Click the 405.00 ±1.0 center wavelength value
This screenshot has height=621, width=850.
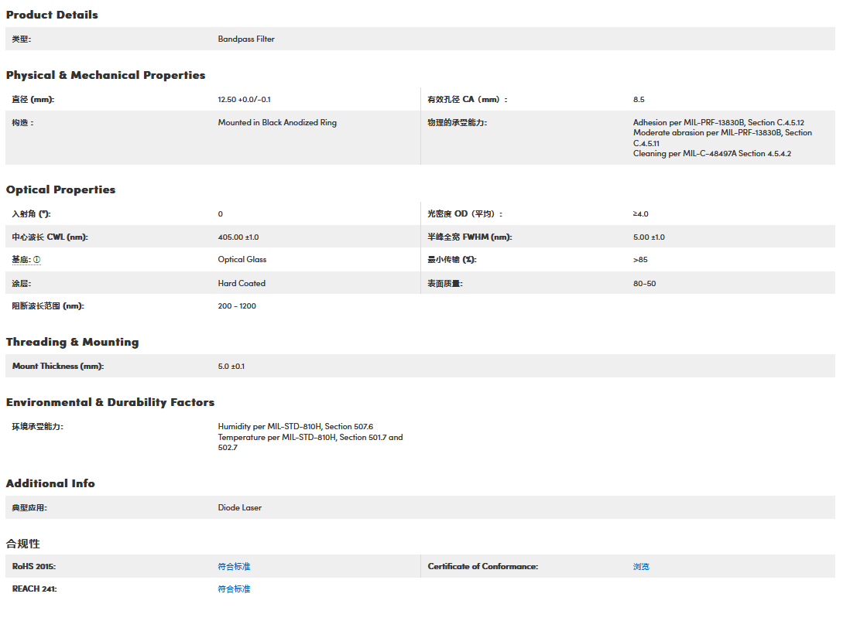pyautogui.click(x=238, y=237)
